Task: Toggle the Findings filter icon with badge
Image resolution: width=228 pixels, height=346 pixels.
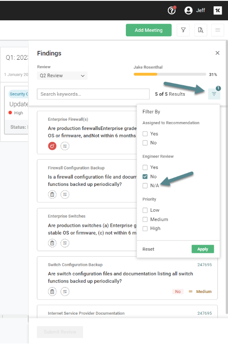Action: (214, 94)
